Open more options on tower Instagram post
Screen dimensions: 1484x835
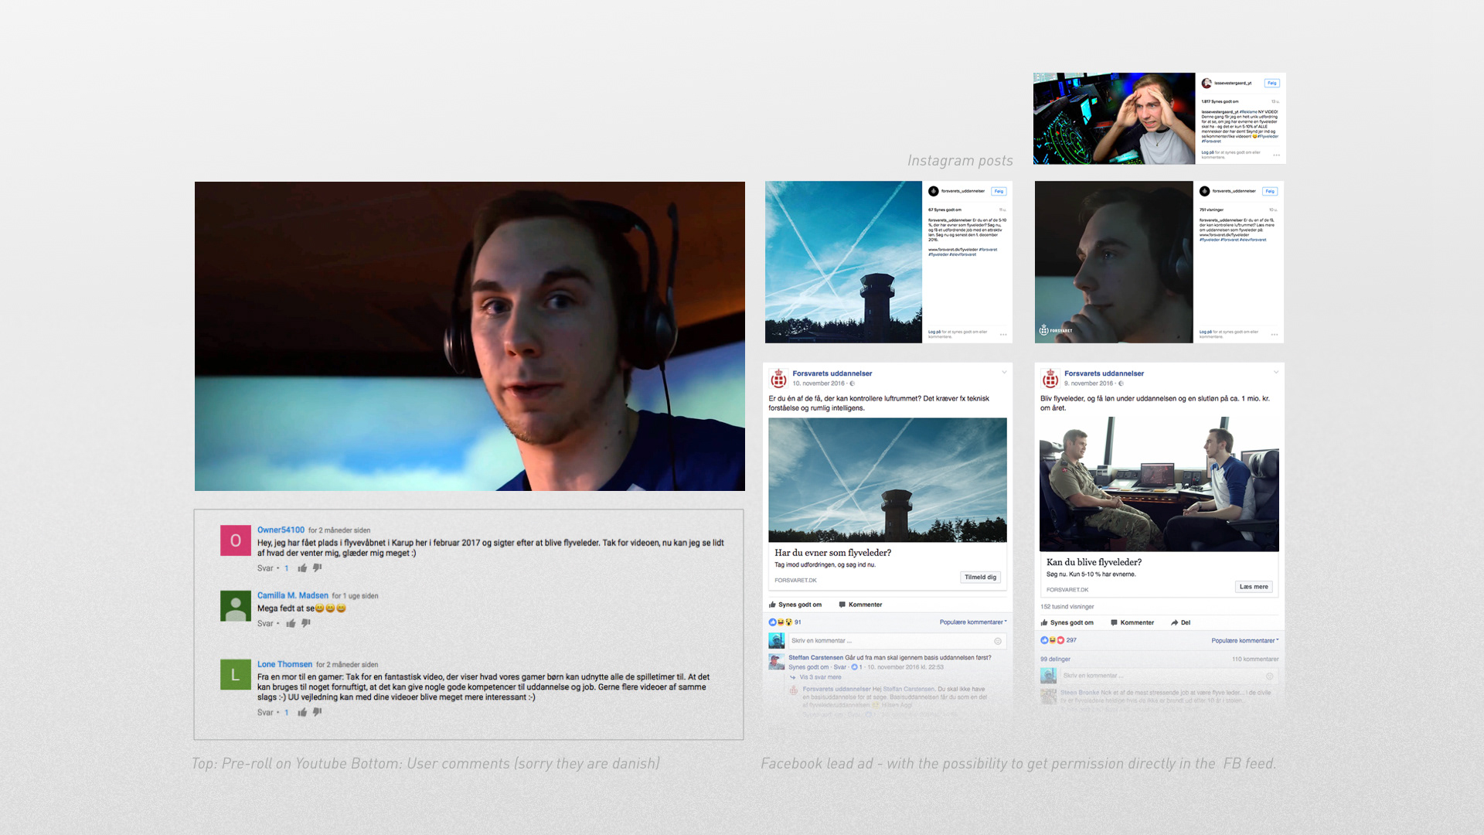click(1003, 335)
